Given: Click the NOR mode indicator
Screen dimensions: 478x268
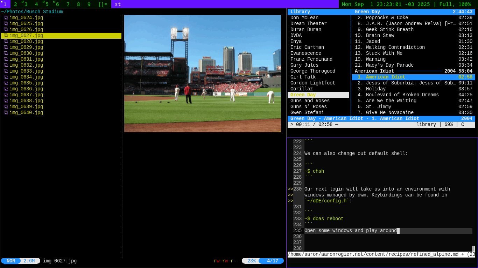Looking at the screenshot, I should click(x=11, y=261).
